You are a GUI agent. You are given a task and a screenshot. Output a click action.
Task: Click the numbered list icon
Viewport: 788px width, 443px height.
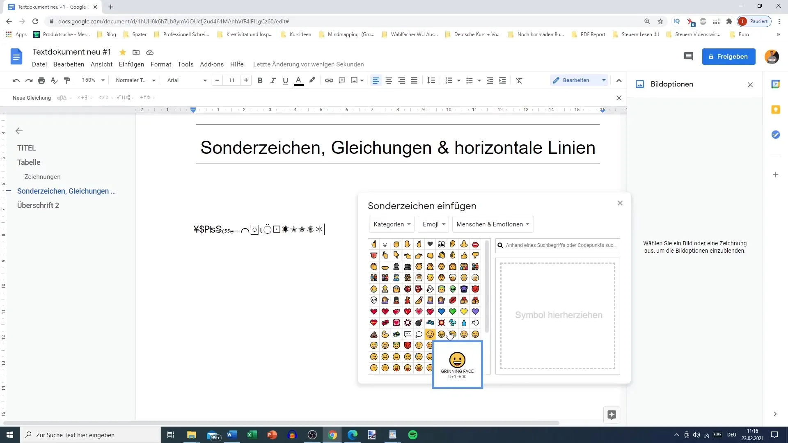pos(449,80)
